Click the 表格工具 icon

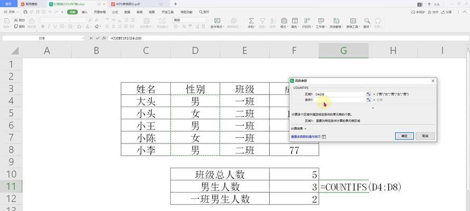point(353,21)
